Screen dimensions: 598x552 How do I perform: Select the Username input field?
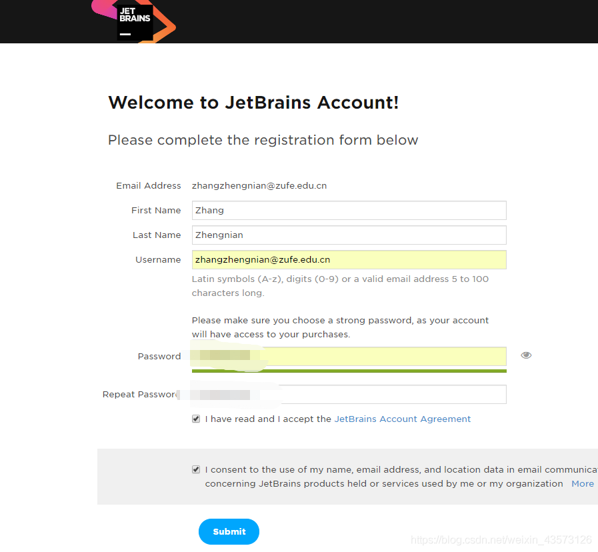coord(349,260)
